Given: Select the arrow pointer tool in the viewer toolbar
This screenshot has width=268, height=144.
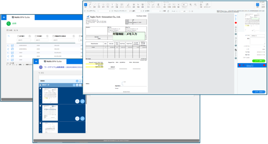Looking at the screenshot, I should pos(85,5).
